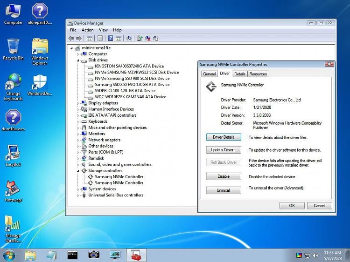Open the Windows Explorer desktop shortcut

coord(40,52)
